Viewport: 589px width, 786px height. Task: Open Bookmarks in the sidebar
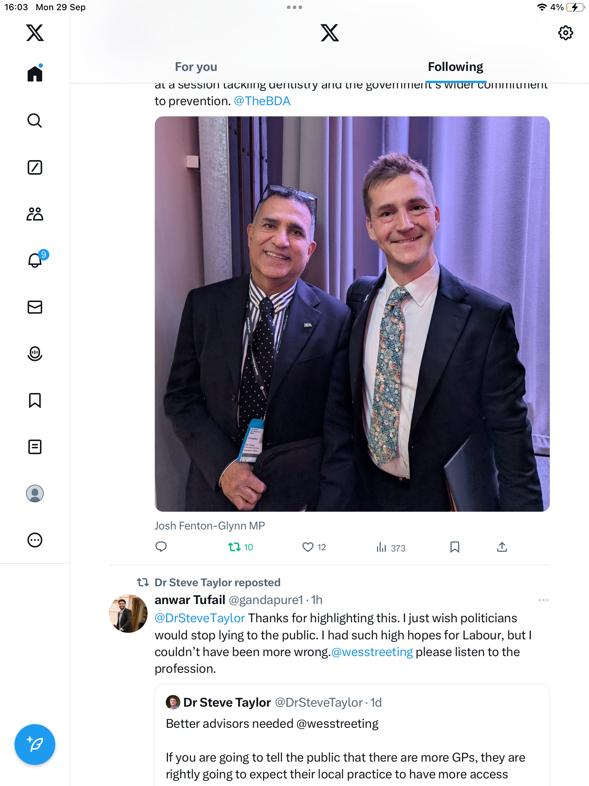(35, 400)
